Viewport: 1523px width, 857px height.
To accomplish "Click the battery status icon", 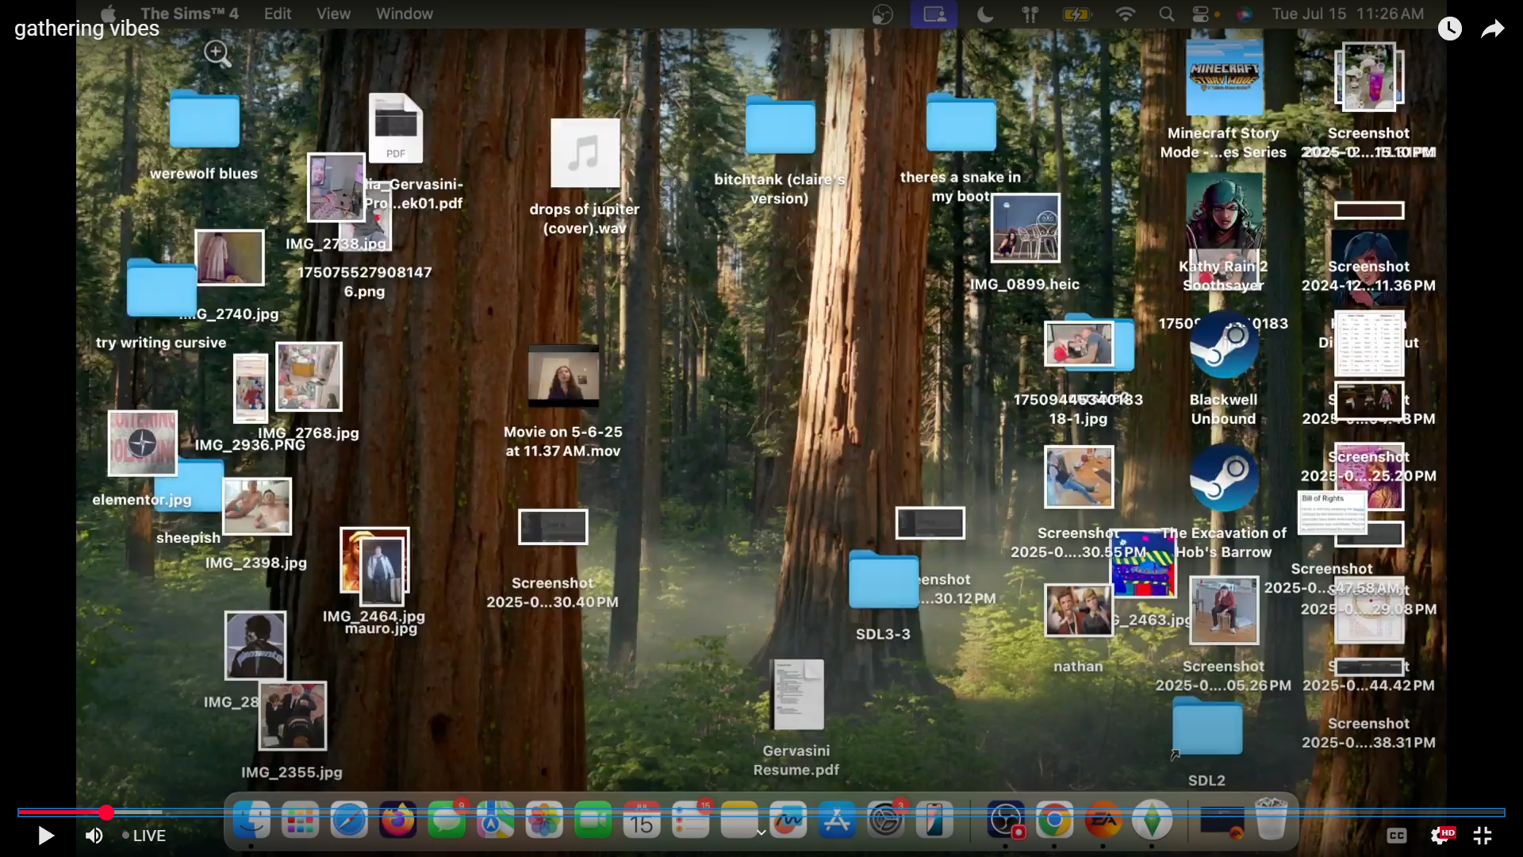I will (1076, 14).
